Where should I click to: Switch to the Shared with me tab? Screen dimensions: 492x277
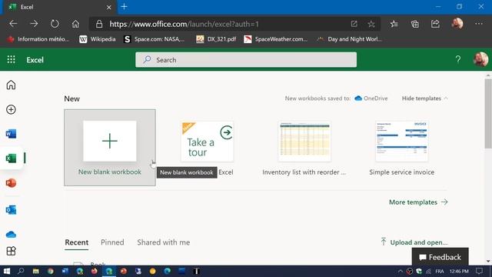[164, 242]
